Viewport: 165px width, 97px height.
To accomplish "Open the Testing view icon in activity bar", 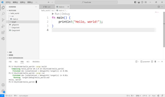I will coord(3,39).
